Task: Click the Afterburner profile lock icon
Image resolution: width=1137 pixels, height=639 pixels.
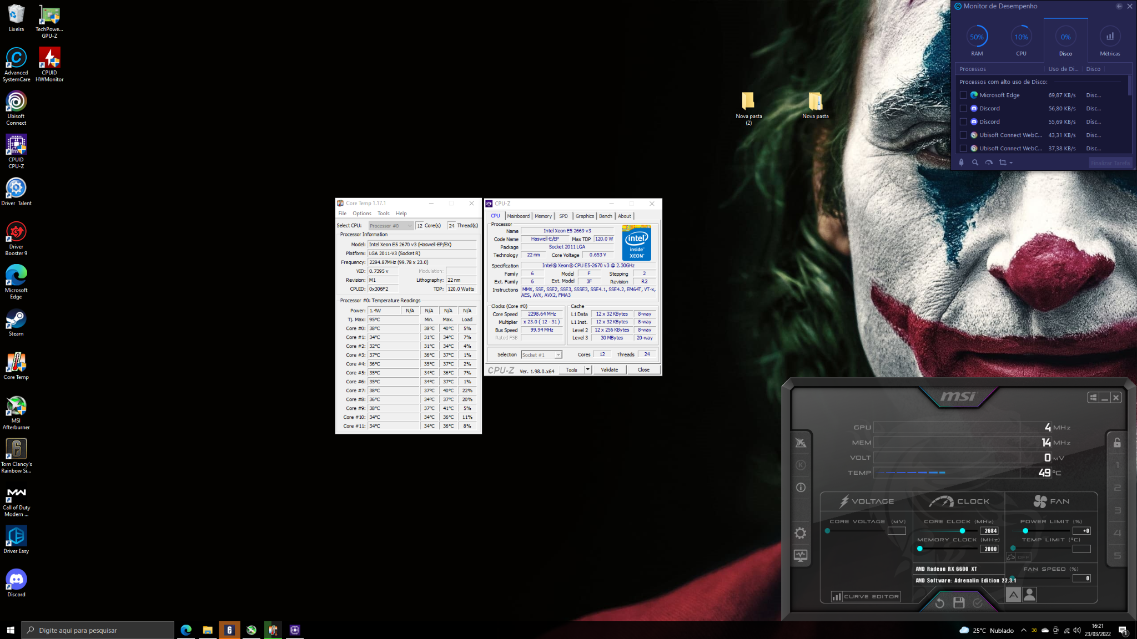Action: [1117, 443]
